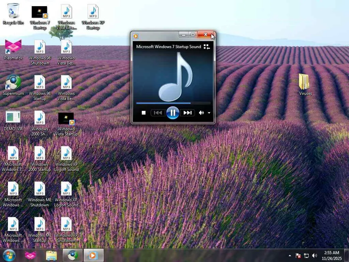Select the Microsoft Windows 3... MP3 file
The height and width of the screenshot is (262, 349).
13,159
